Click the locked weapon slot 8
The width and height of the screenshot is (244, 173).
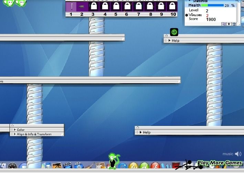(150, 7)
